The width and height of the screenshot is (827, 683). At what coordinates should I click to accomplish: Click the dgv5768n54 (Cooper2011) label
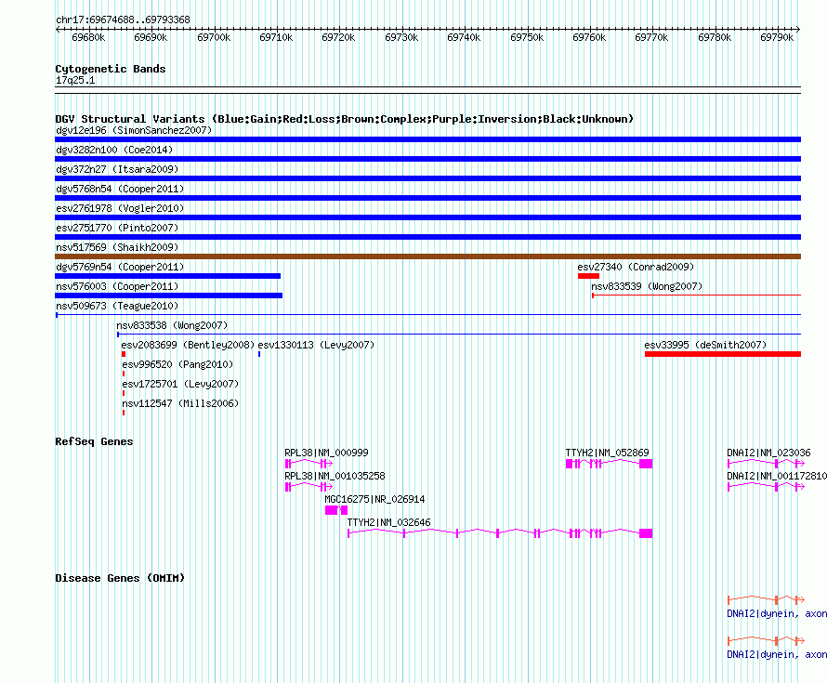[120, 189]
